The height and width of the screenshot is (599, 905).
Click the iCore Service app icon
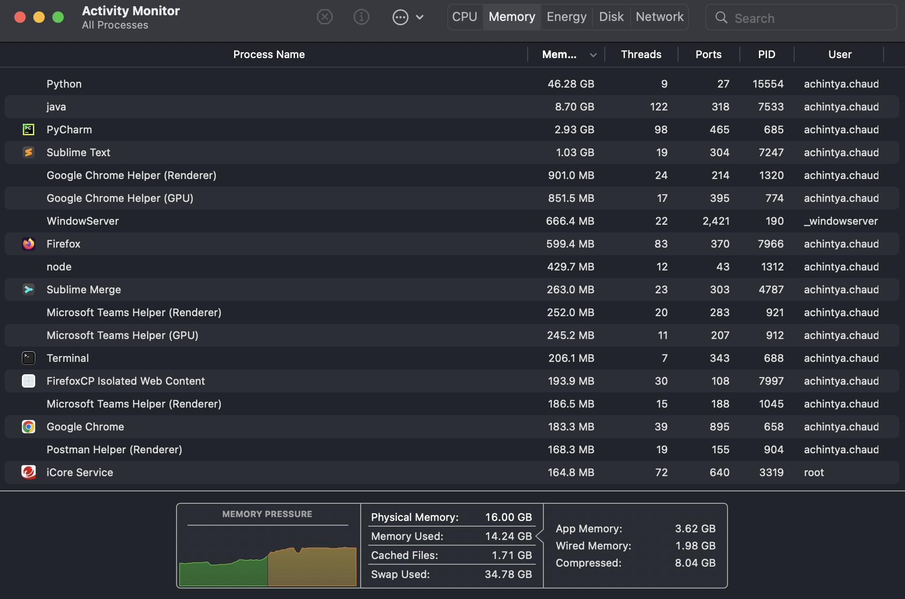(29, 472)
